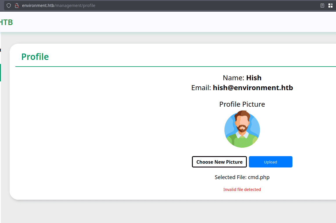This screenshot has height=223, width=336.
Task: Toggle reader view icon in address bar
Action: point(322,6)
